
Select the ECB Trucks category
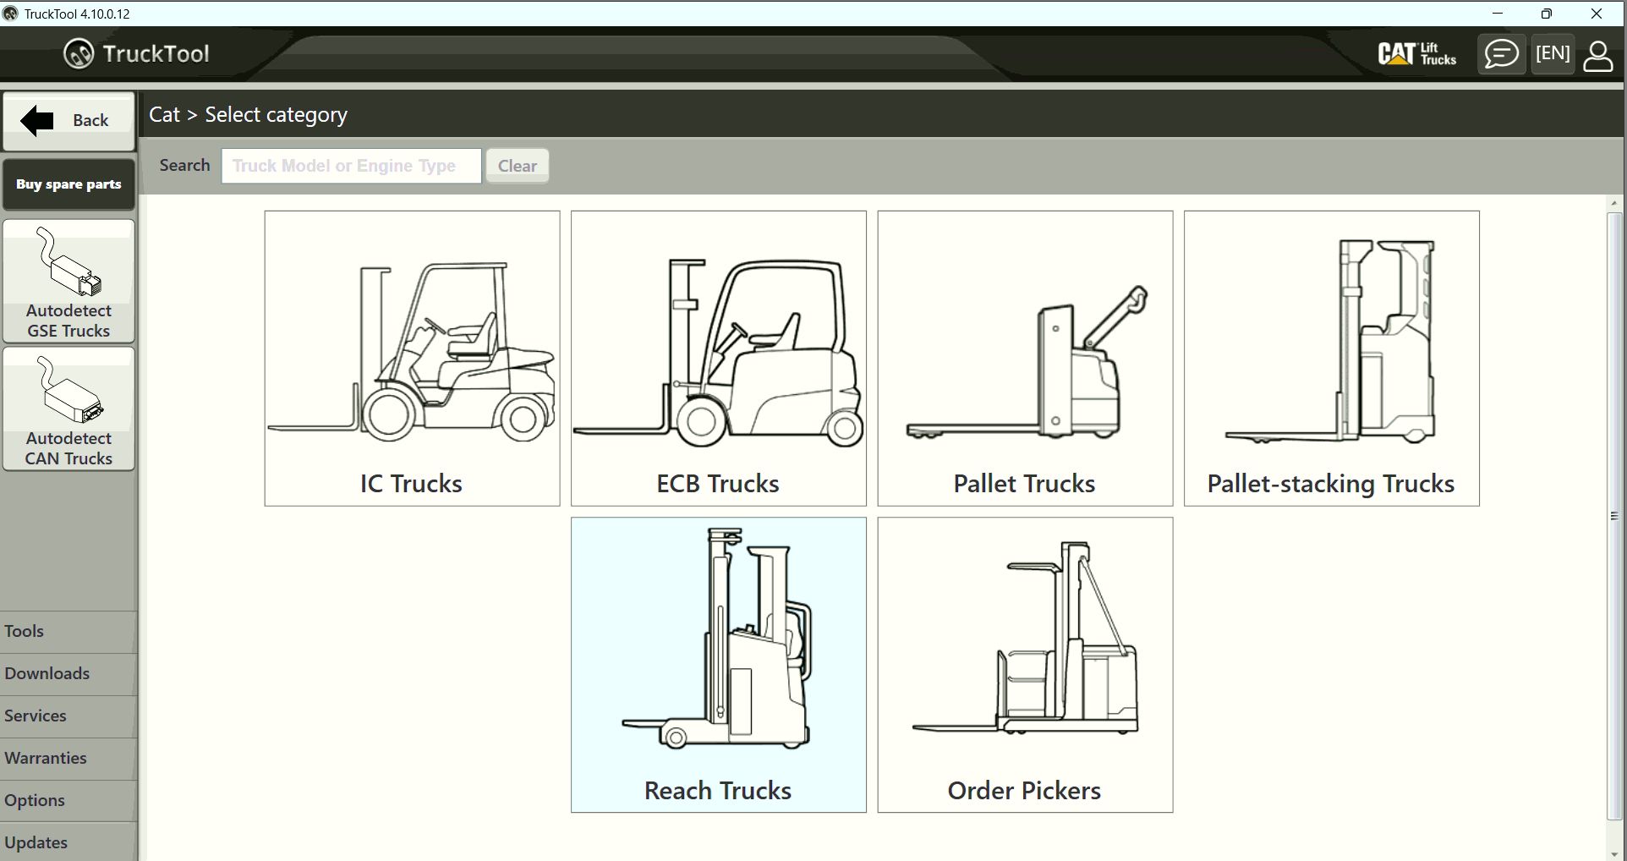coord(717,358)
